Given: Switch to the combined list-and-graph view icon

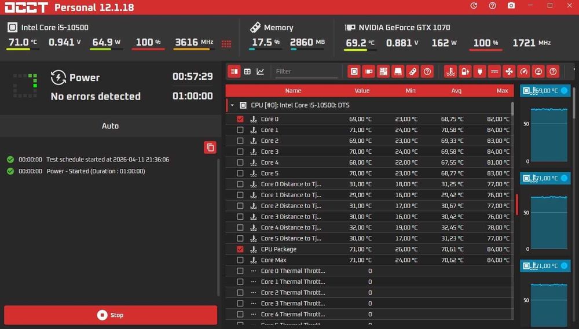Looking at the screenshot, I should [x=234, y=72].
